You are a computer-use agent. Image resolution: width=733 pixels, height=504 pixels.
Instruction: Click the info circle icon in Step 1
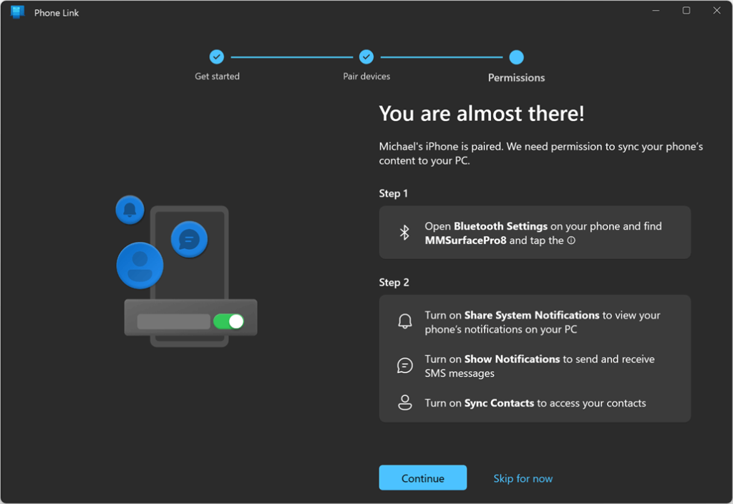pos(571,241)
